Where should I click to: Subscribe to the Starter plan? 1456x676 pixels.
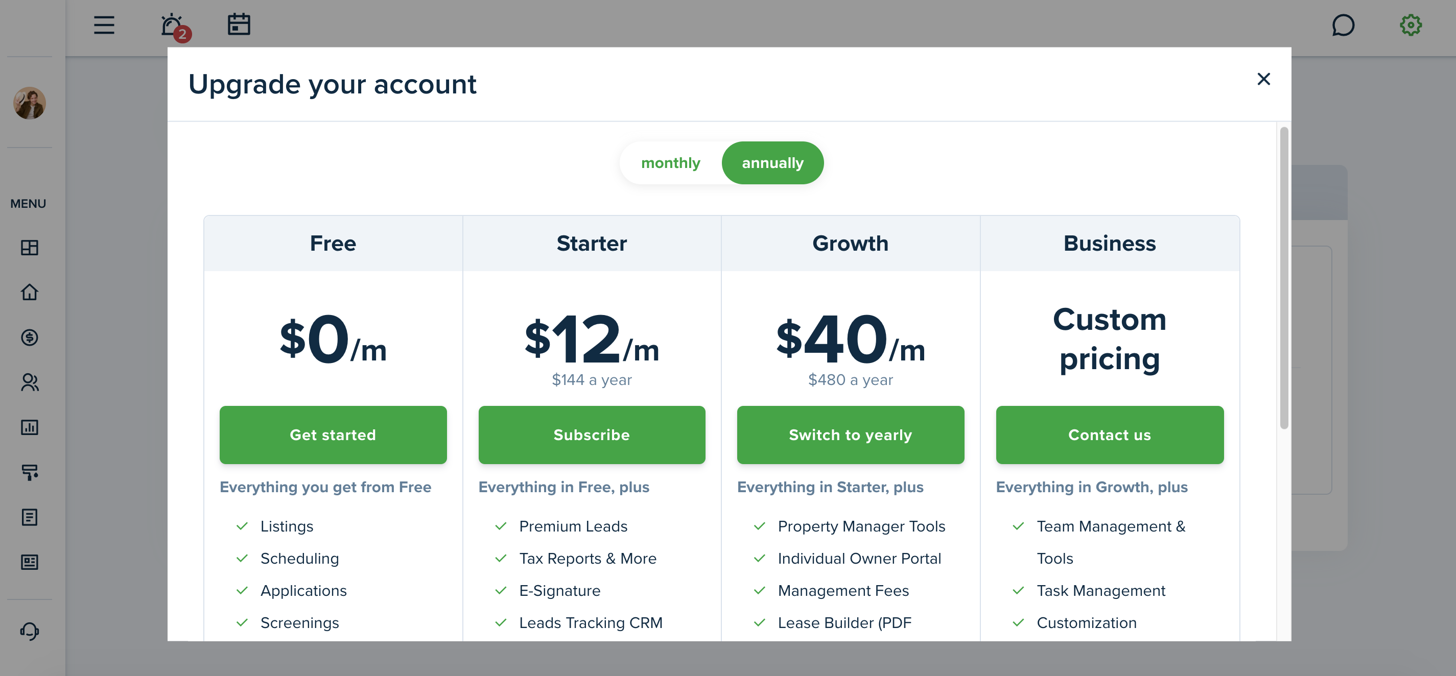(x=592, y=435)
